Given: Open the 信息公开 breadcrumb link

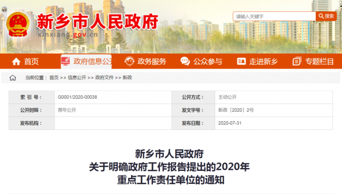Looking at the screenshot, I should click(x=77, y=78).
